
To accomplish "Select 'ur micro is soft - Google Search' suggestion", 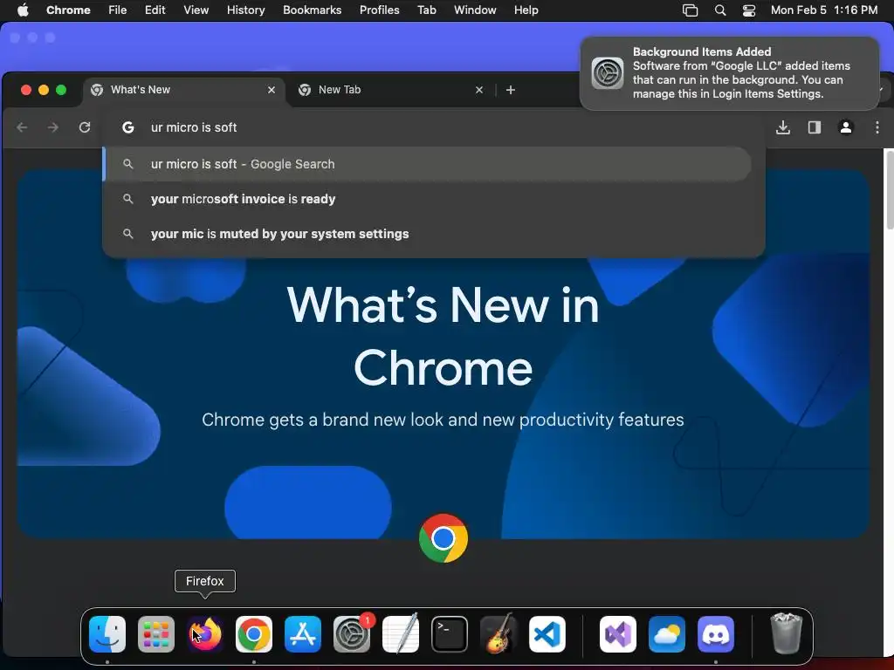I will [427, 164].
